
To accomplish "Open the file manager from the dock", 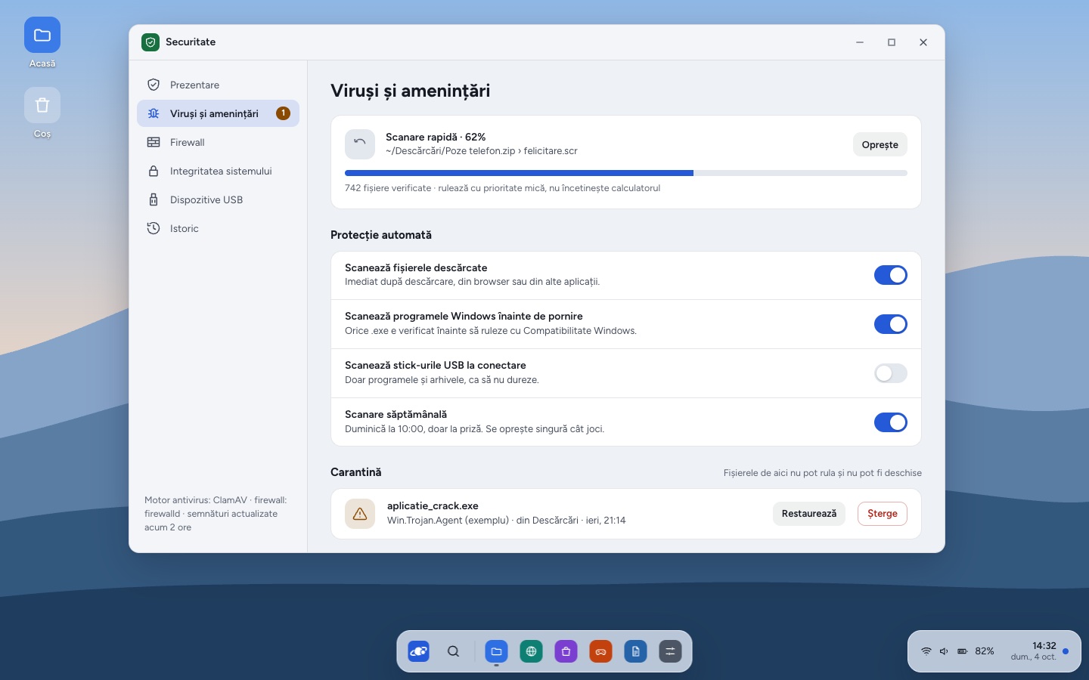I will tap(496, 651).
